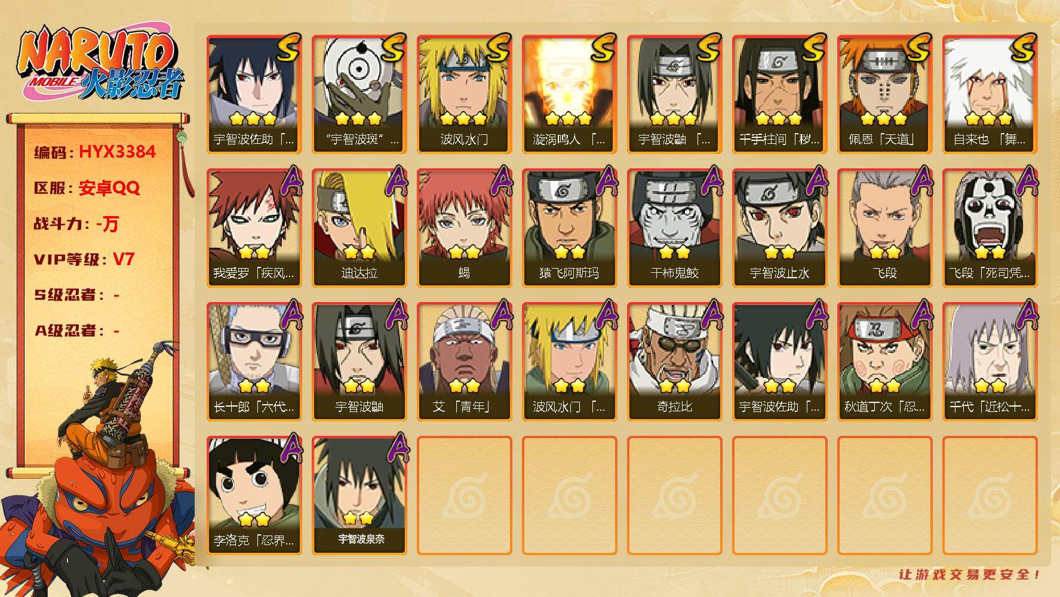The width and height of the screenshot is (1060, 597).
Task: Click the 李洛克 ninja portrait card
Action: pos(254,496)
